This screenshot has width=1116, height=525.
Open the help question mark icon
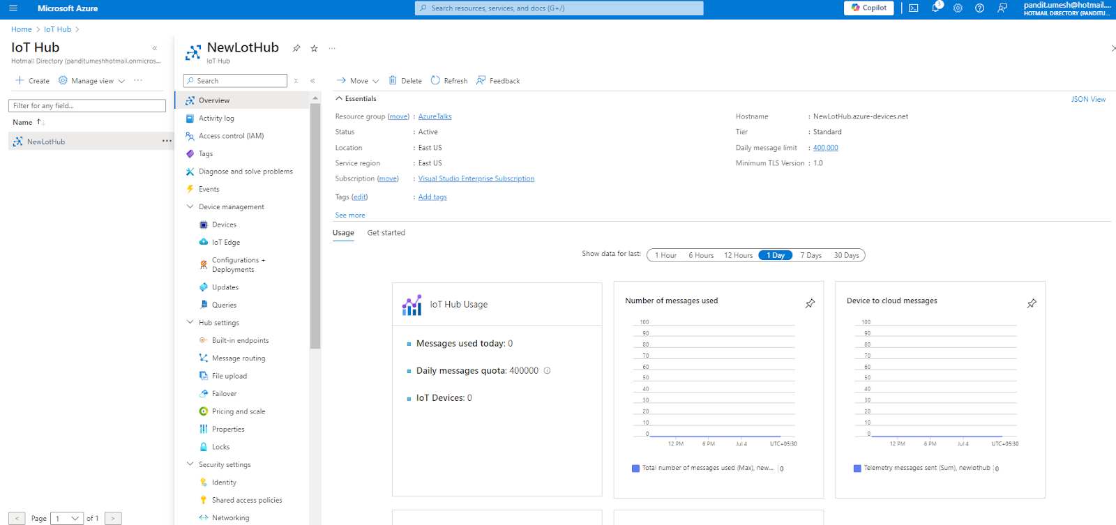(x=980, y=8)
